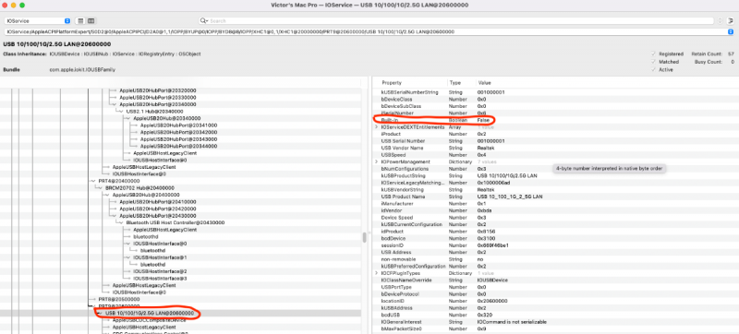Toggle the Matched checkbox
The width and height of the screenshot is (739, 334).
click(653, 62)
